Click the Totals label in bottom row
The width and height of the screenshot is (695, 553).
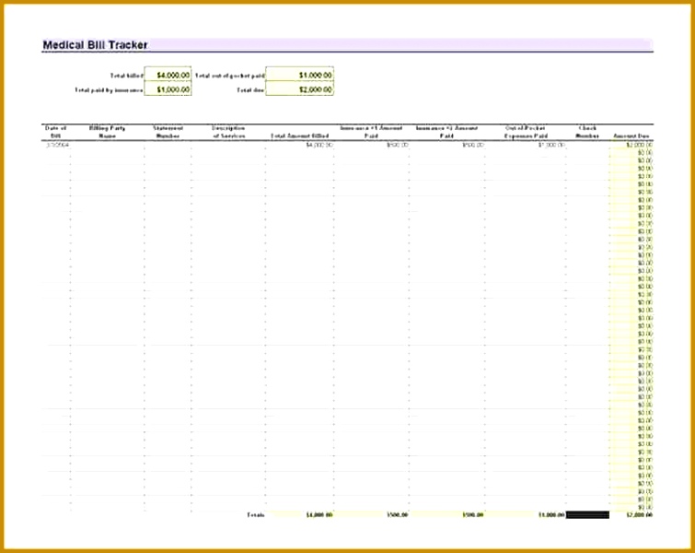point(256,515)
